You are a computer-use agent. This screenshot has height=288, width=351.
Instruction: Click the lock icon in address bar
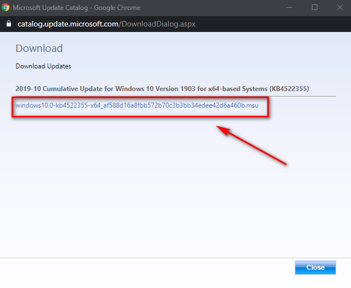(9, 24)
